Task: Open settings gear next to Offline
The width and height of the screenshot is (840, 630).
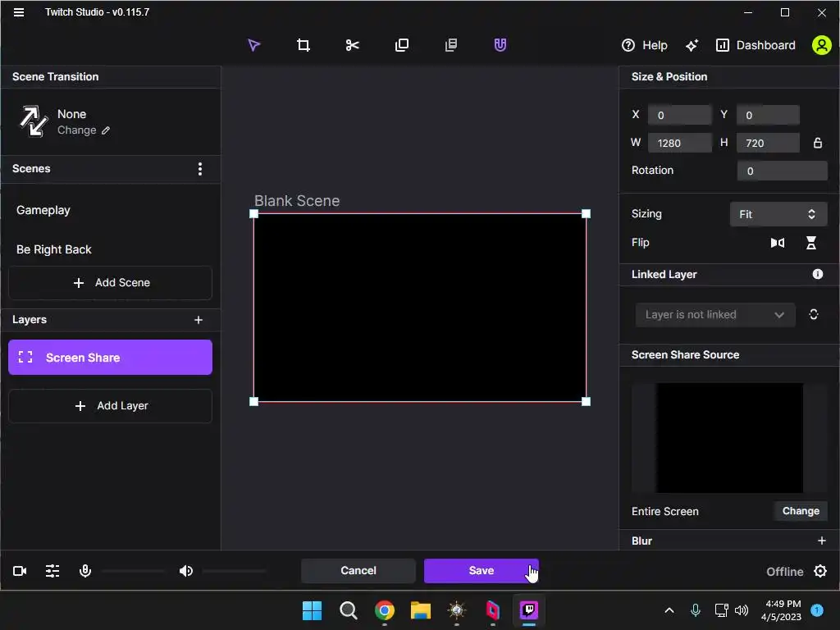Action: click(820, 571)
